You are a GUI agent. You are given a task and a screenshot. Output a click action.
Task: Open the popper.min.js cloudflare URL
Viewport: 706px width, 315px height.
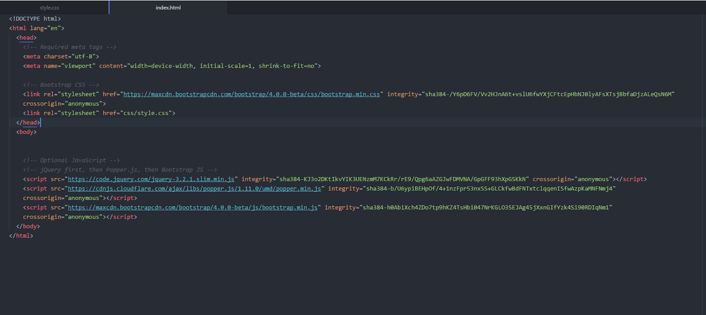pos(194,189)
